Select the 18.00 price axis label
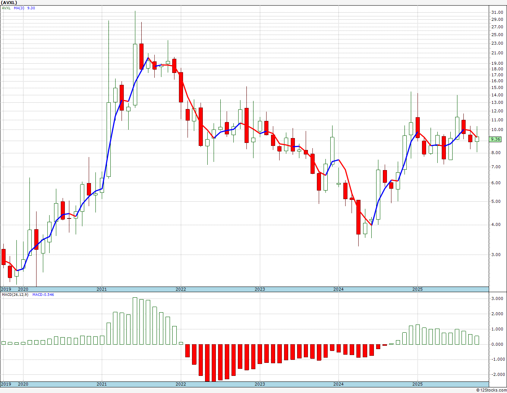Image resolution: width=507 pixels, height=393 pixels. click(x=497, y=69)
